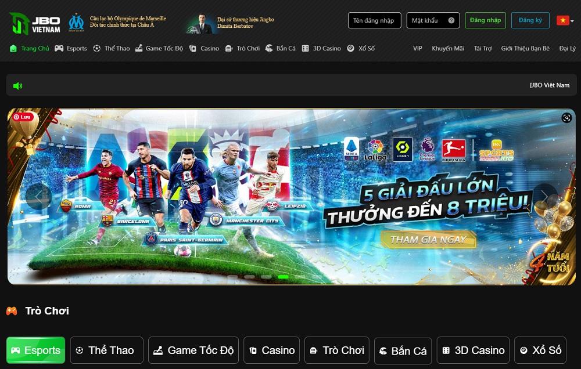Toggle password visibility in Mật khẩu field
The width and height of the screenshot is (581, 369).
451,20
